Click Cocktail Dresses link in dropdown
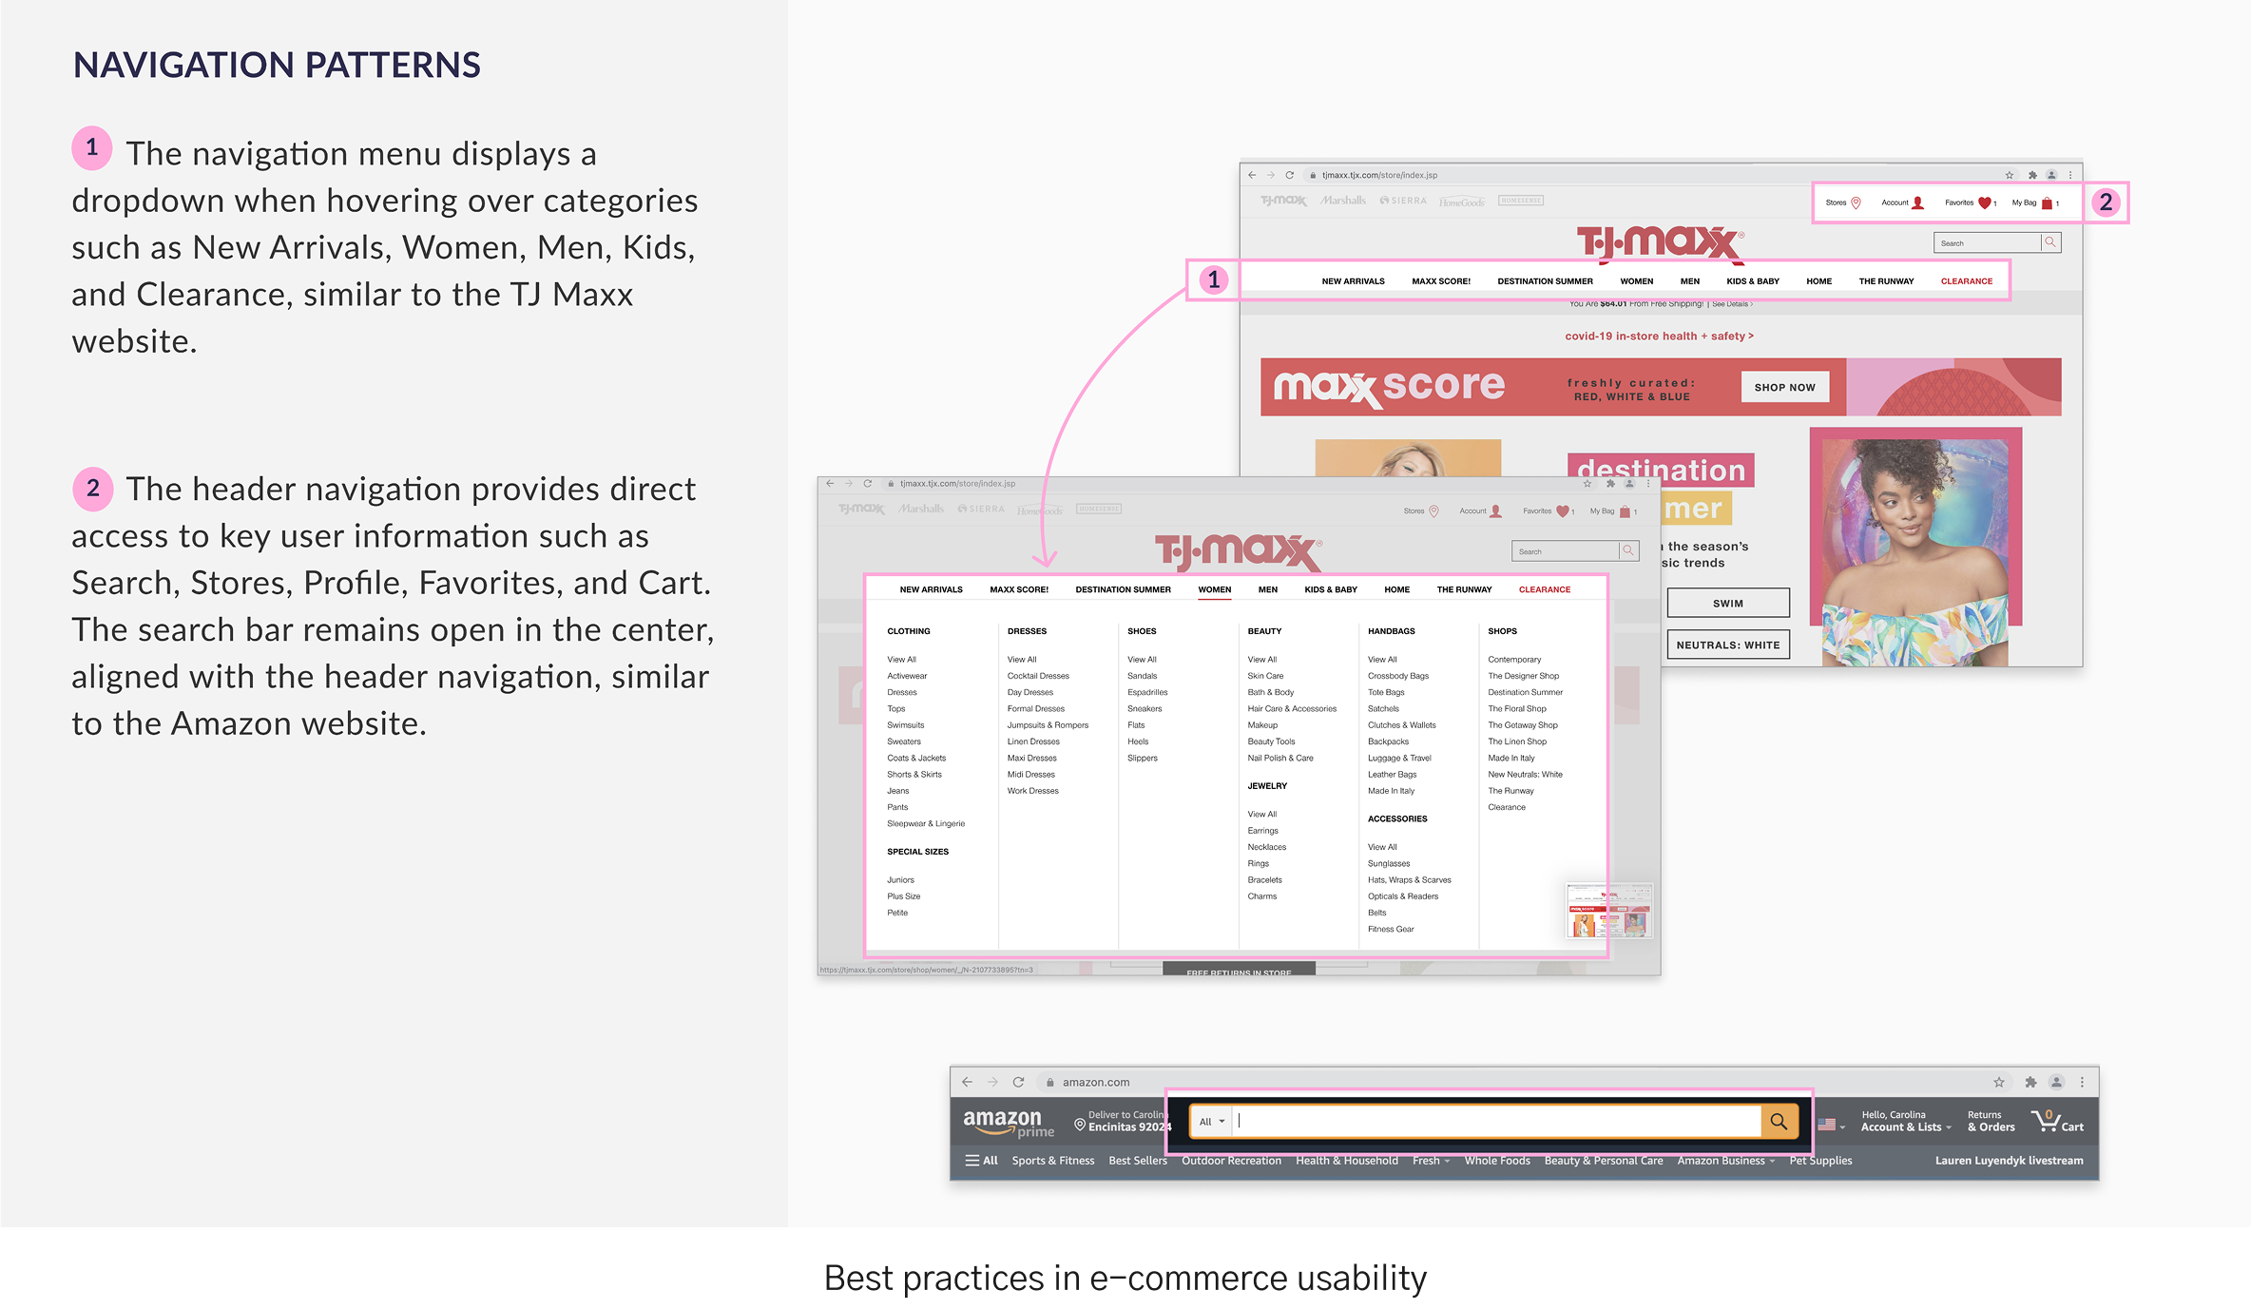 tap(1038, 676)
